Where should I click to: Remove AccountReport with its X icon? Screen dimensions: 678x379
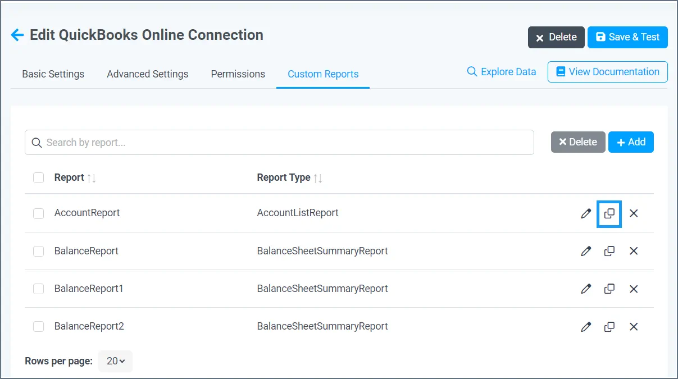[634, 213]
